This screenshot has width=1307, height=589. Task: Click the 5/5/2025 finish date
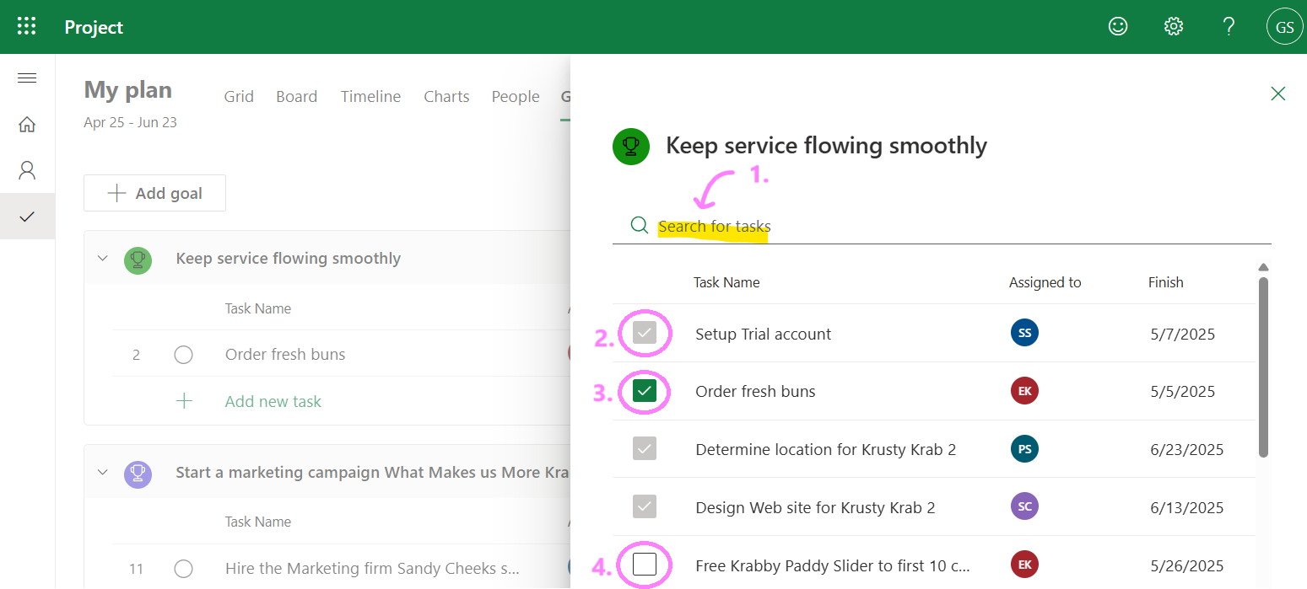tap(1182, 391)
